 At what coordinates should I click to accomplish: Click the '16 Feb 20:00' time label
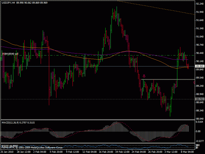(x=106, y=152)
